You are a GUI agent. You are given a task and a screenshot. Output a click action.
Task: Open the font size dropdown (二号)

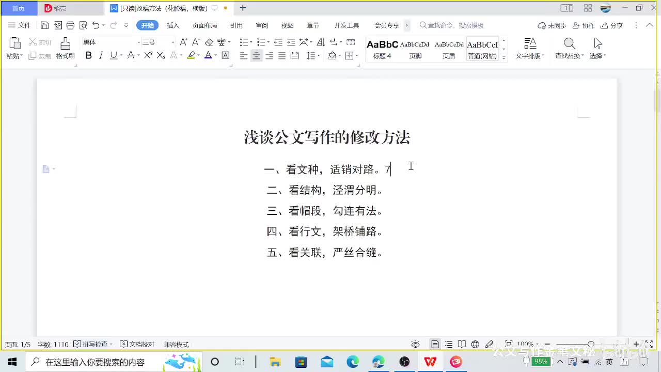pyautogui.click(x=173, y=42)
